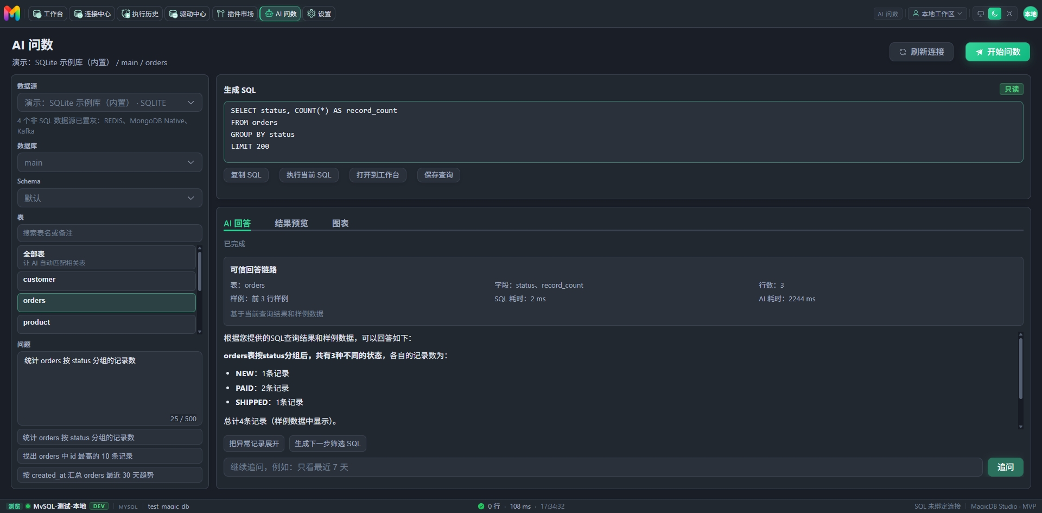
Task: Click MySQL-测试-本地 connection in status bar
Action: point(59,506)
